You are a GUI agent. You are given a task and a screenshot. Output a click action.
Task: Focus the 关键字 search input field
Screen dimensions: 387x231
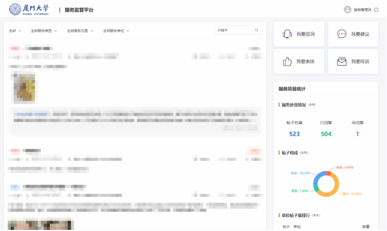234,30
